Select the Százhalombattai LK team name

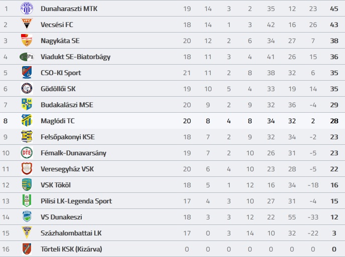[71, 233]
